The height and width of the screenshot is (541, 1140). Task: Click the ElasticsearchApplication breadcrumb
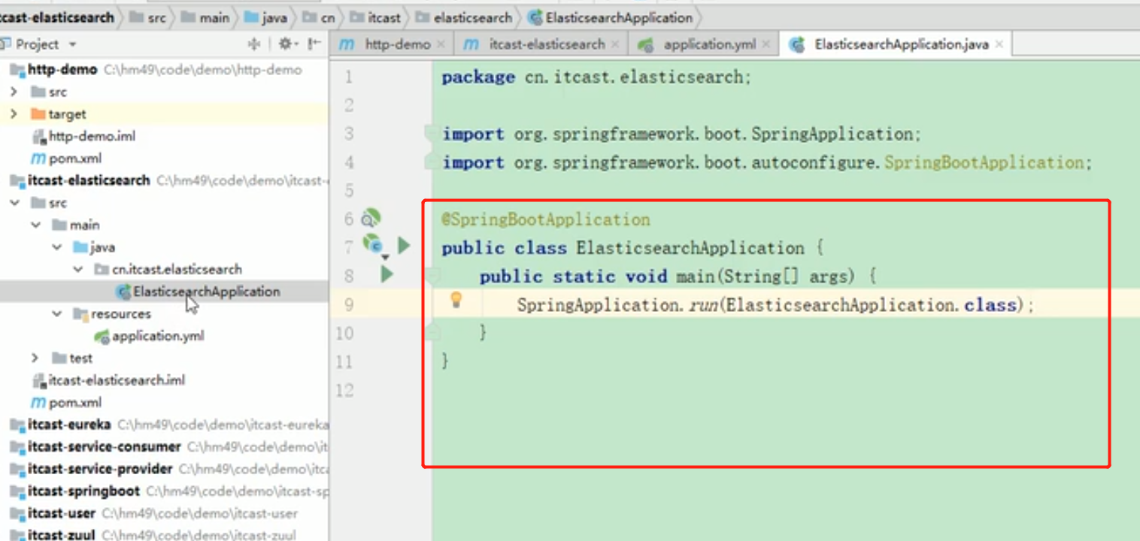pos(609,17)
